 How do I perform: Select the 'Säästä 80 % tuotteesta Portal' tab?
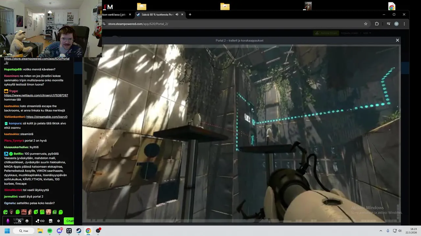[x=158, y=14]
